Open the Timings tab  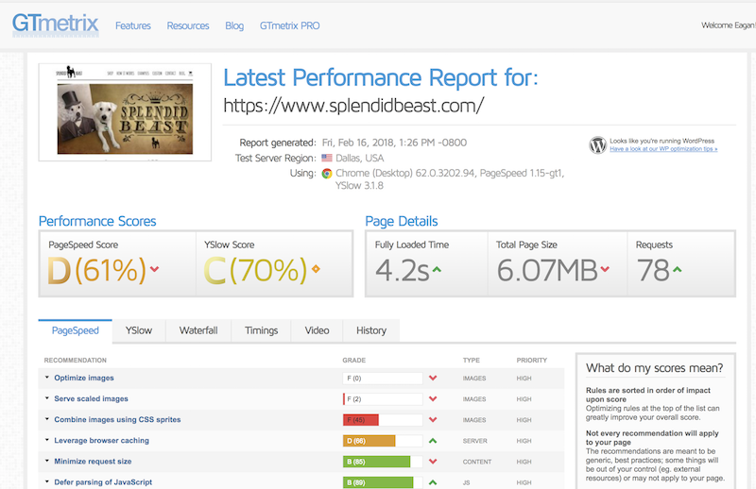pos(262,331)
